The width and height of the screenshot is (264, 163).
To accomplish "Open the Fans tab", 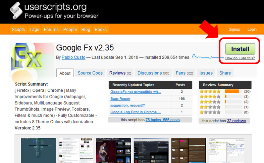I will (184, 73).
